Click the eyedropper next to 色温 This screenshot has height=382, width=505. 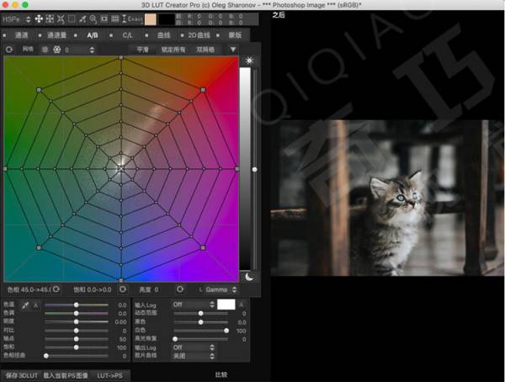[x=25, y=305]
